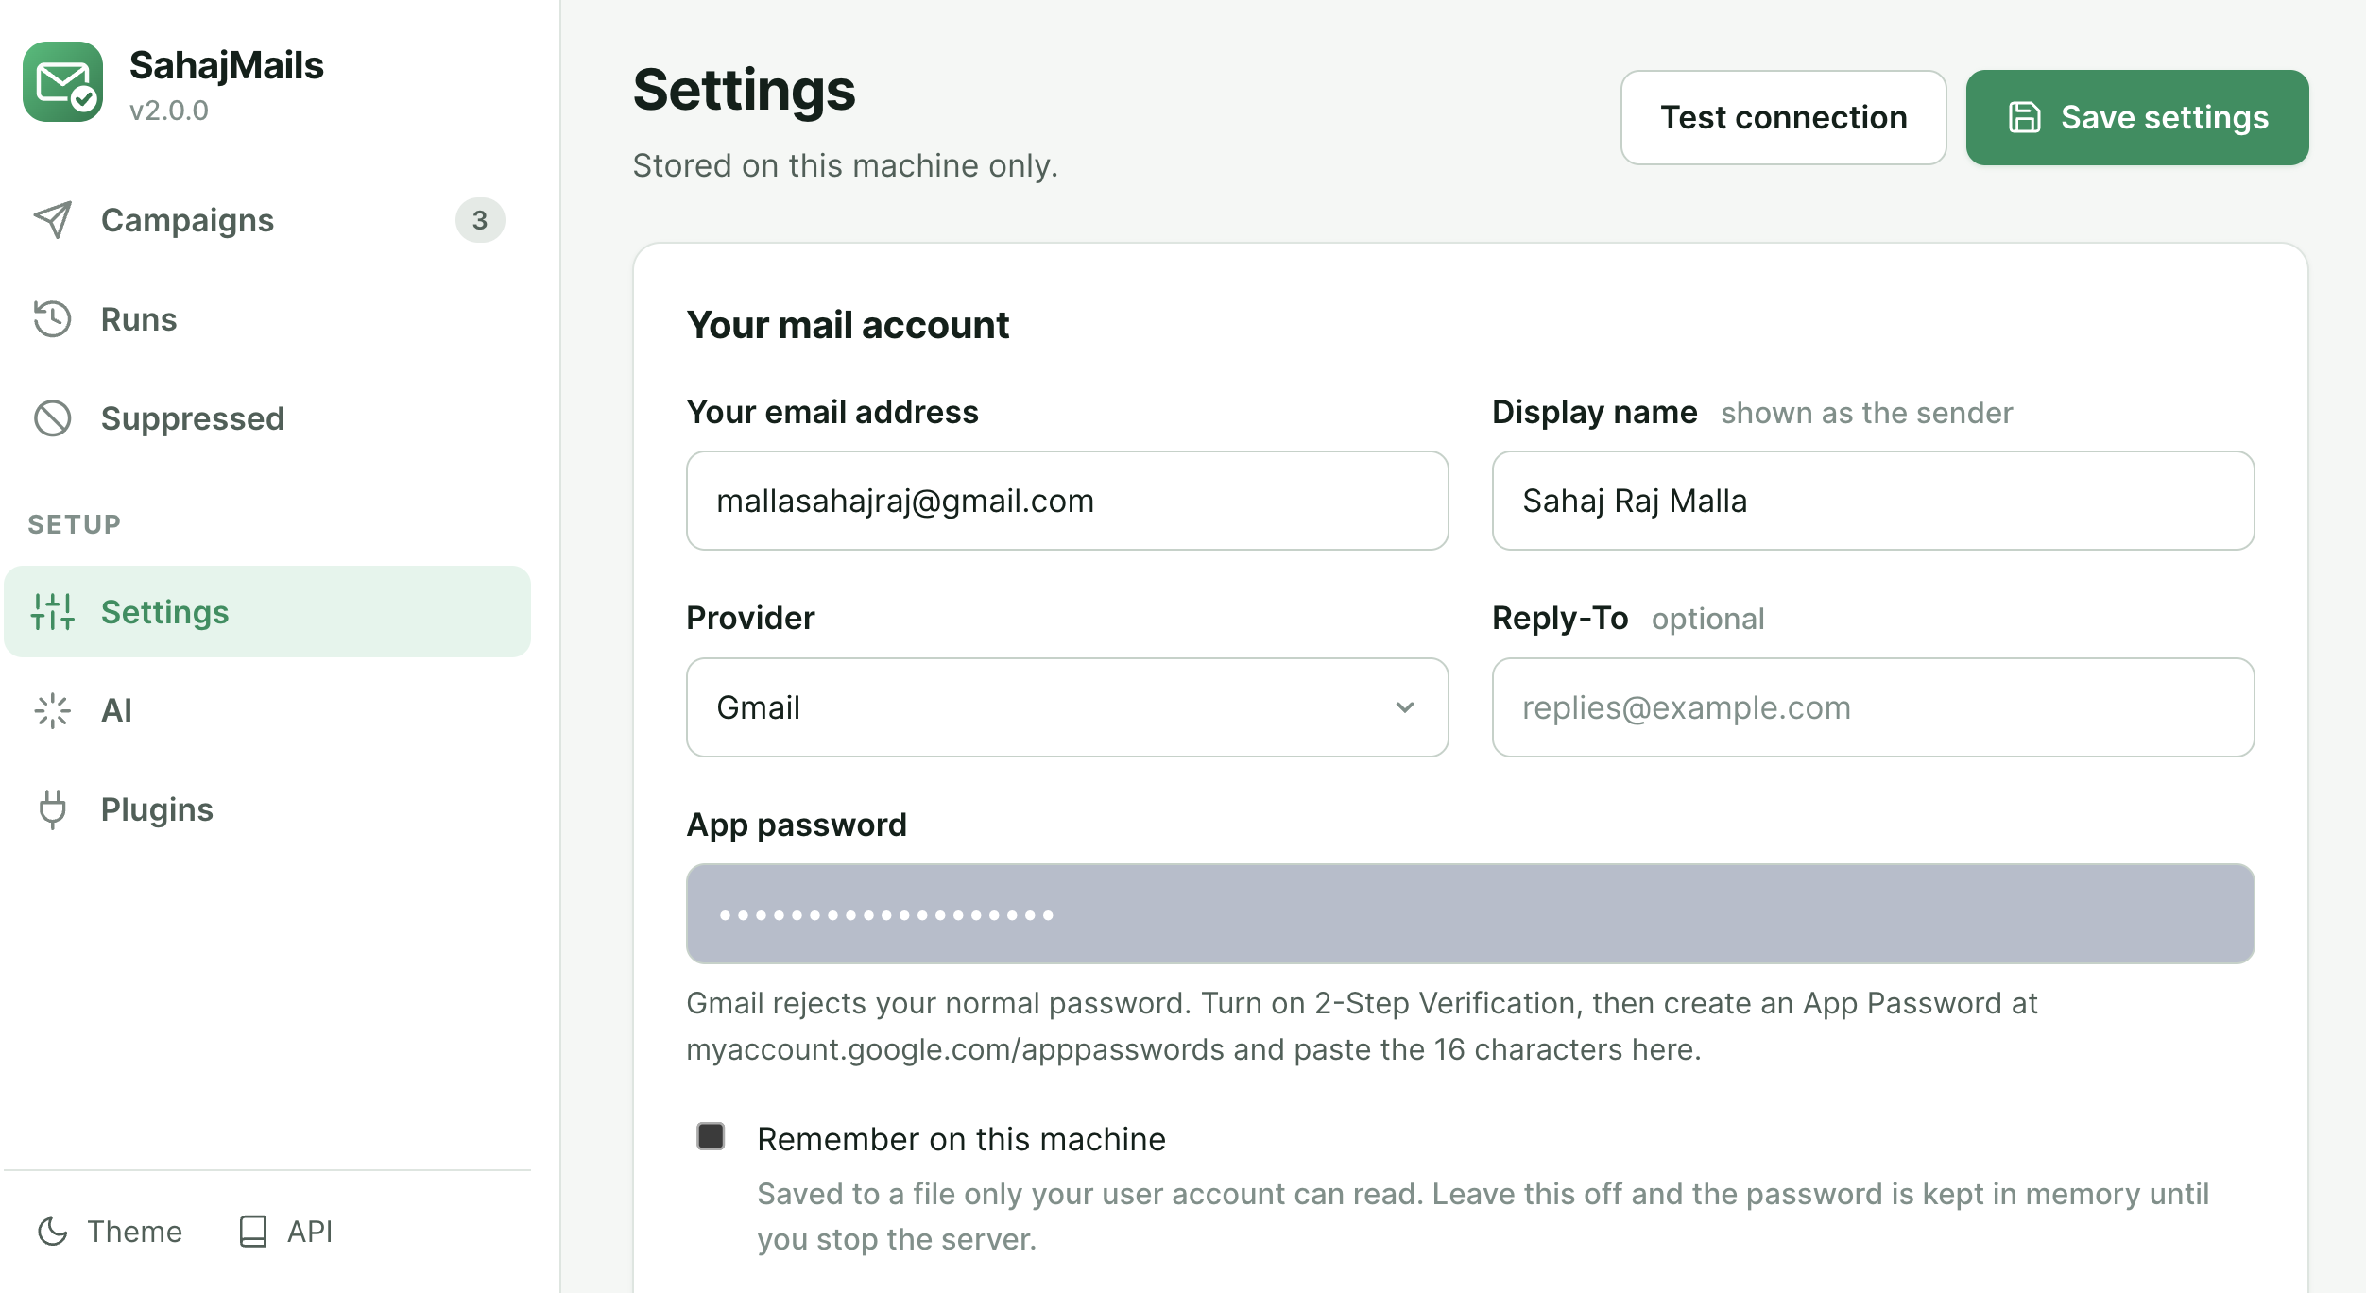Select the AI setup page
2366x1293 pixels.
[x=267, y=710]
